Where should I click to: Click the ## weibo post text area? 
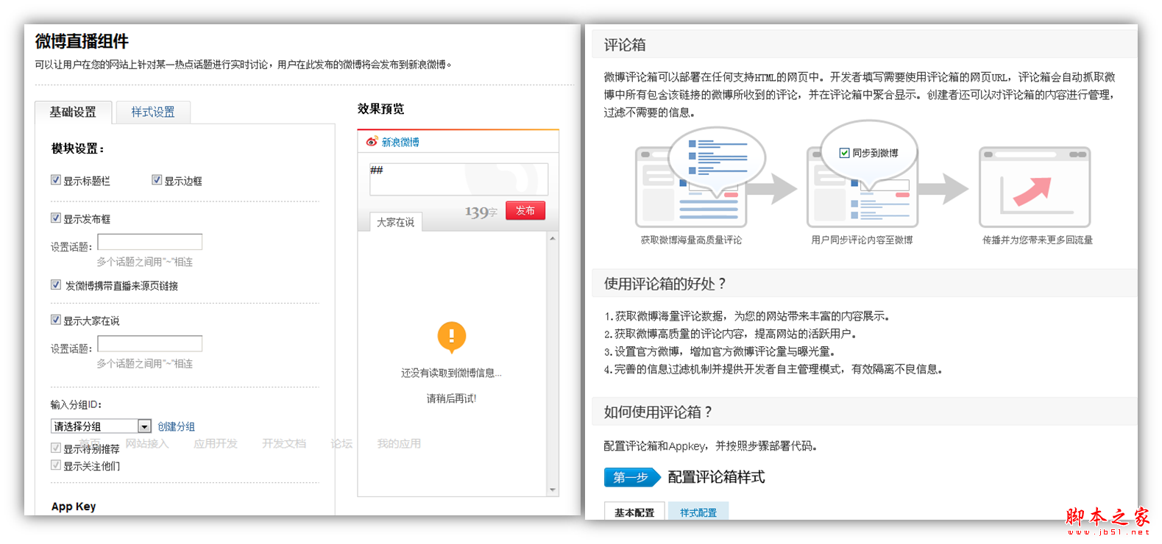pos(458,179)
